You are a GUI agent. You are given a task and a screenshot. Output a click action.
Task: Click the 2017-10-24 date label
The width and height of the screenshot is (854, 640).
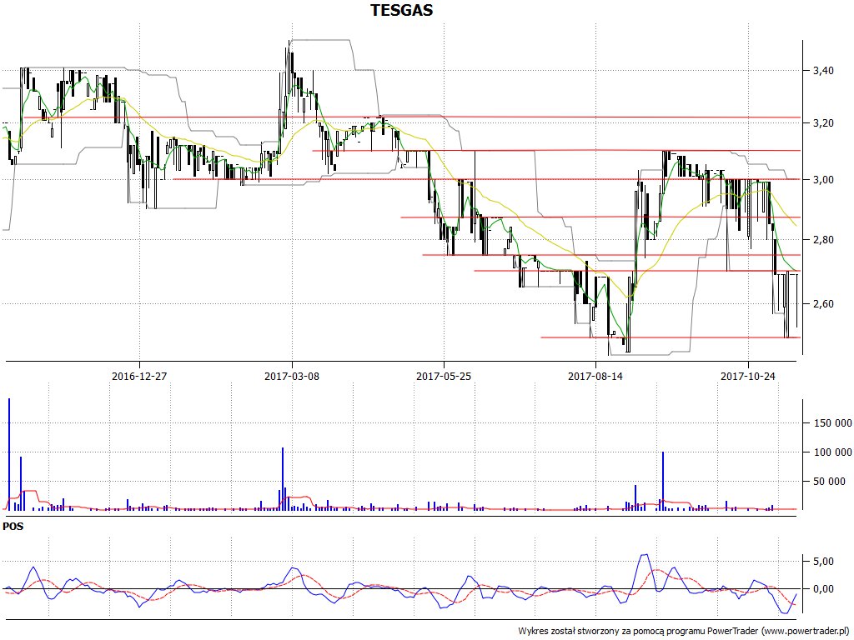coord(748,376)
